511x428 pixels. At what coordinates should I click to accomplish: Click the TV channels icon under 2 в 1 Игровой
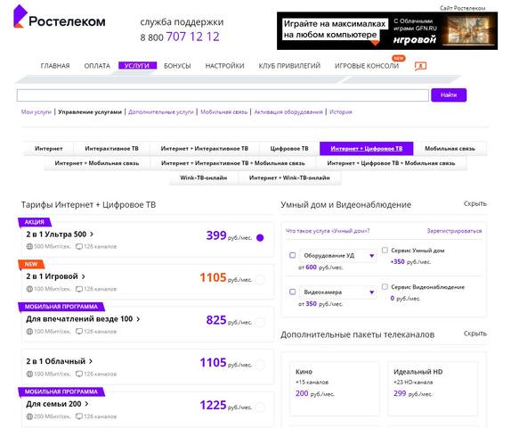tap(79, 289)
